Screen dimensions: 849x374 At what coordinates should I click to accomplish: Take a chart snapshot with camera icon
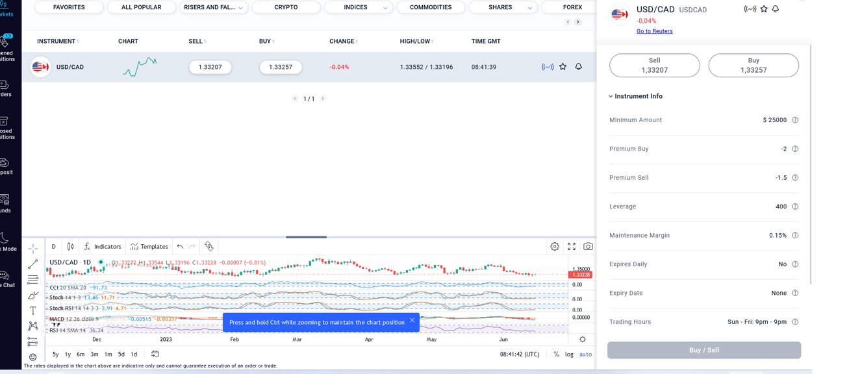coord(588,247)
